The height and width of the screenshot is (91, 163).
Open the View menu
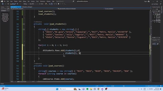click(x=11, y=1)
